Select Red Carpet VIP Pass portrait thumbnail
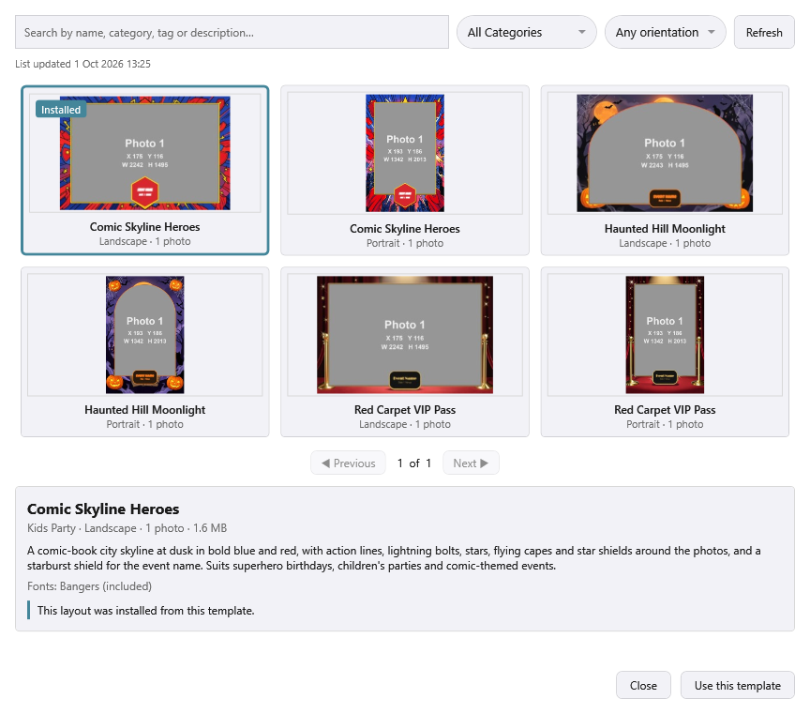810x714 pixels. coord(665,335)
